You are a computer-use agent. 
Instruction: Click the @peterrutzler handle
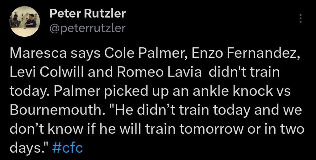click(x=88, y=28)
